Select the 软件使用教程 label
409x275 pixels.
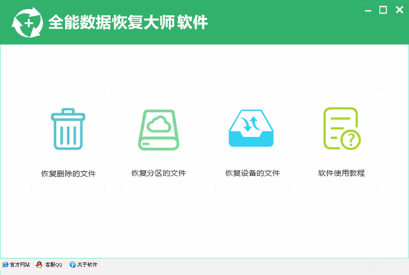point(342,173)
